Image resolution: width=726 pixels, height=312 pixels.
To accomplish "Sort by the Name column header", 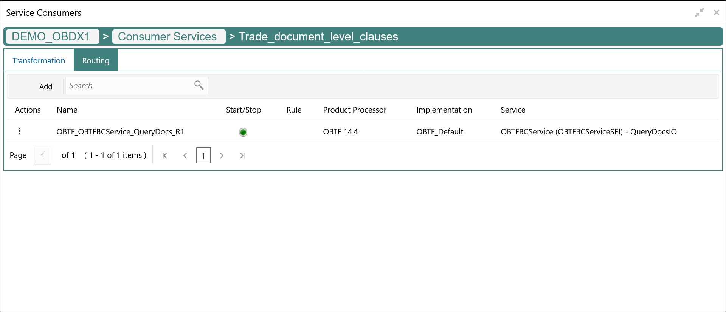I will tap(67, 110).
